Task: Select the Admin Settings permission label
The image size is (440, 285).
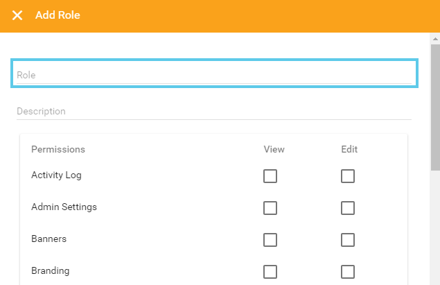Action: (x=64, y=207)
